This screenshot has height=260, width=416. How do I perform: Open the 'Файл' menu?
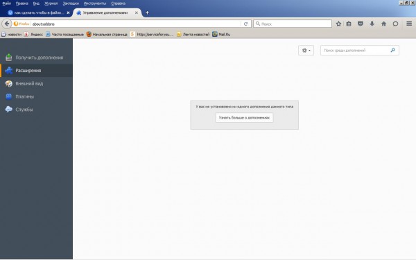(7, 3)
